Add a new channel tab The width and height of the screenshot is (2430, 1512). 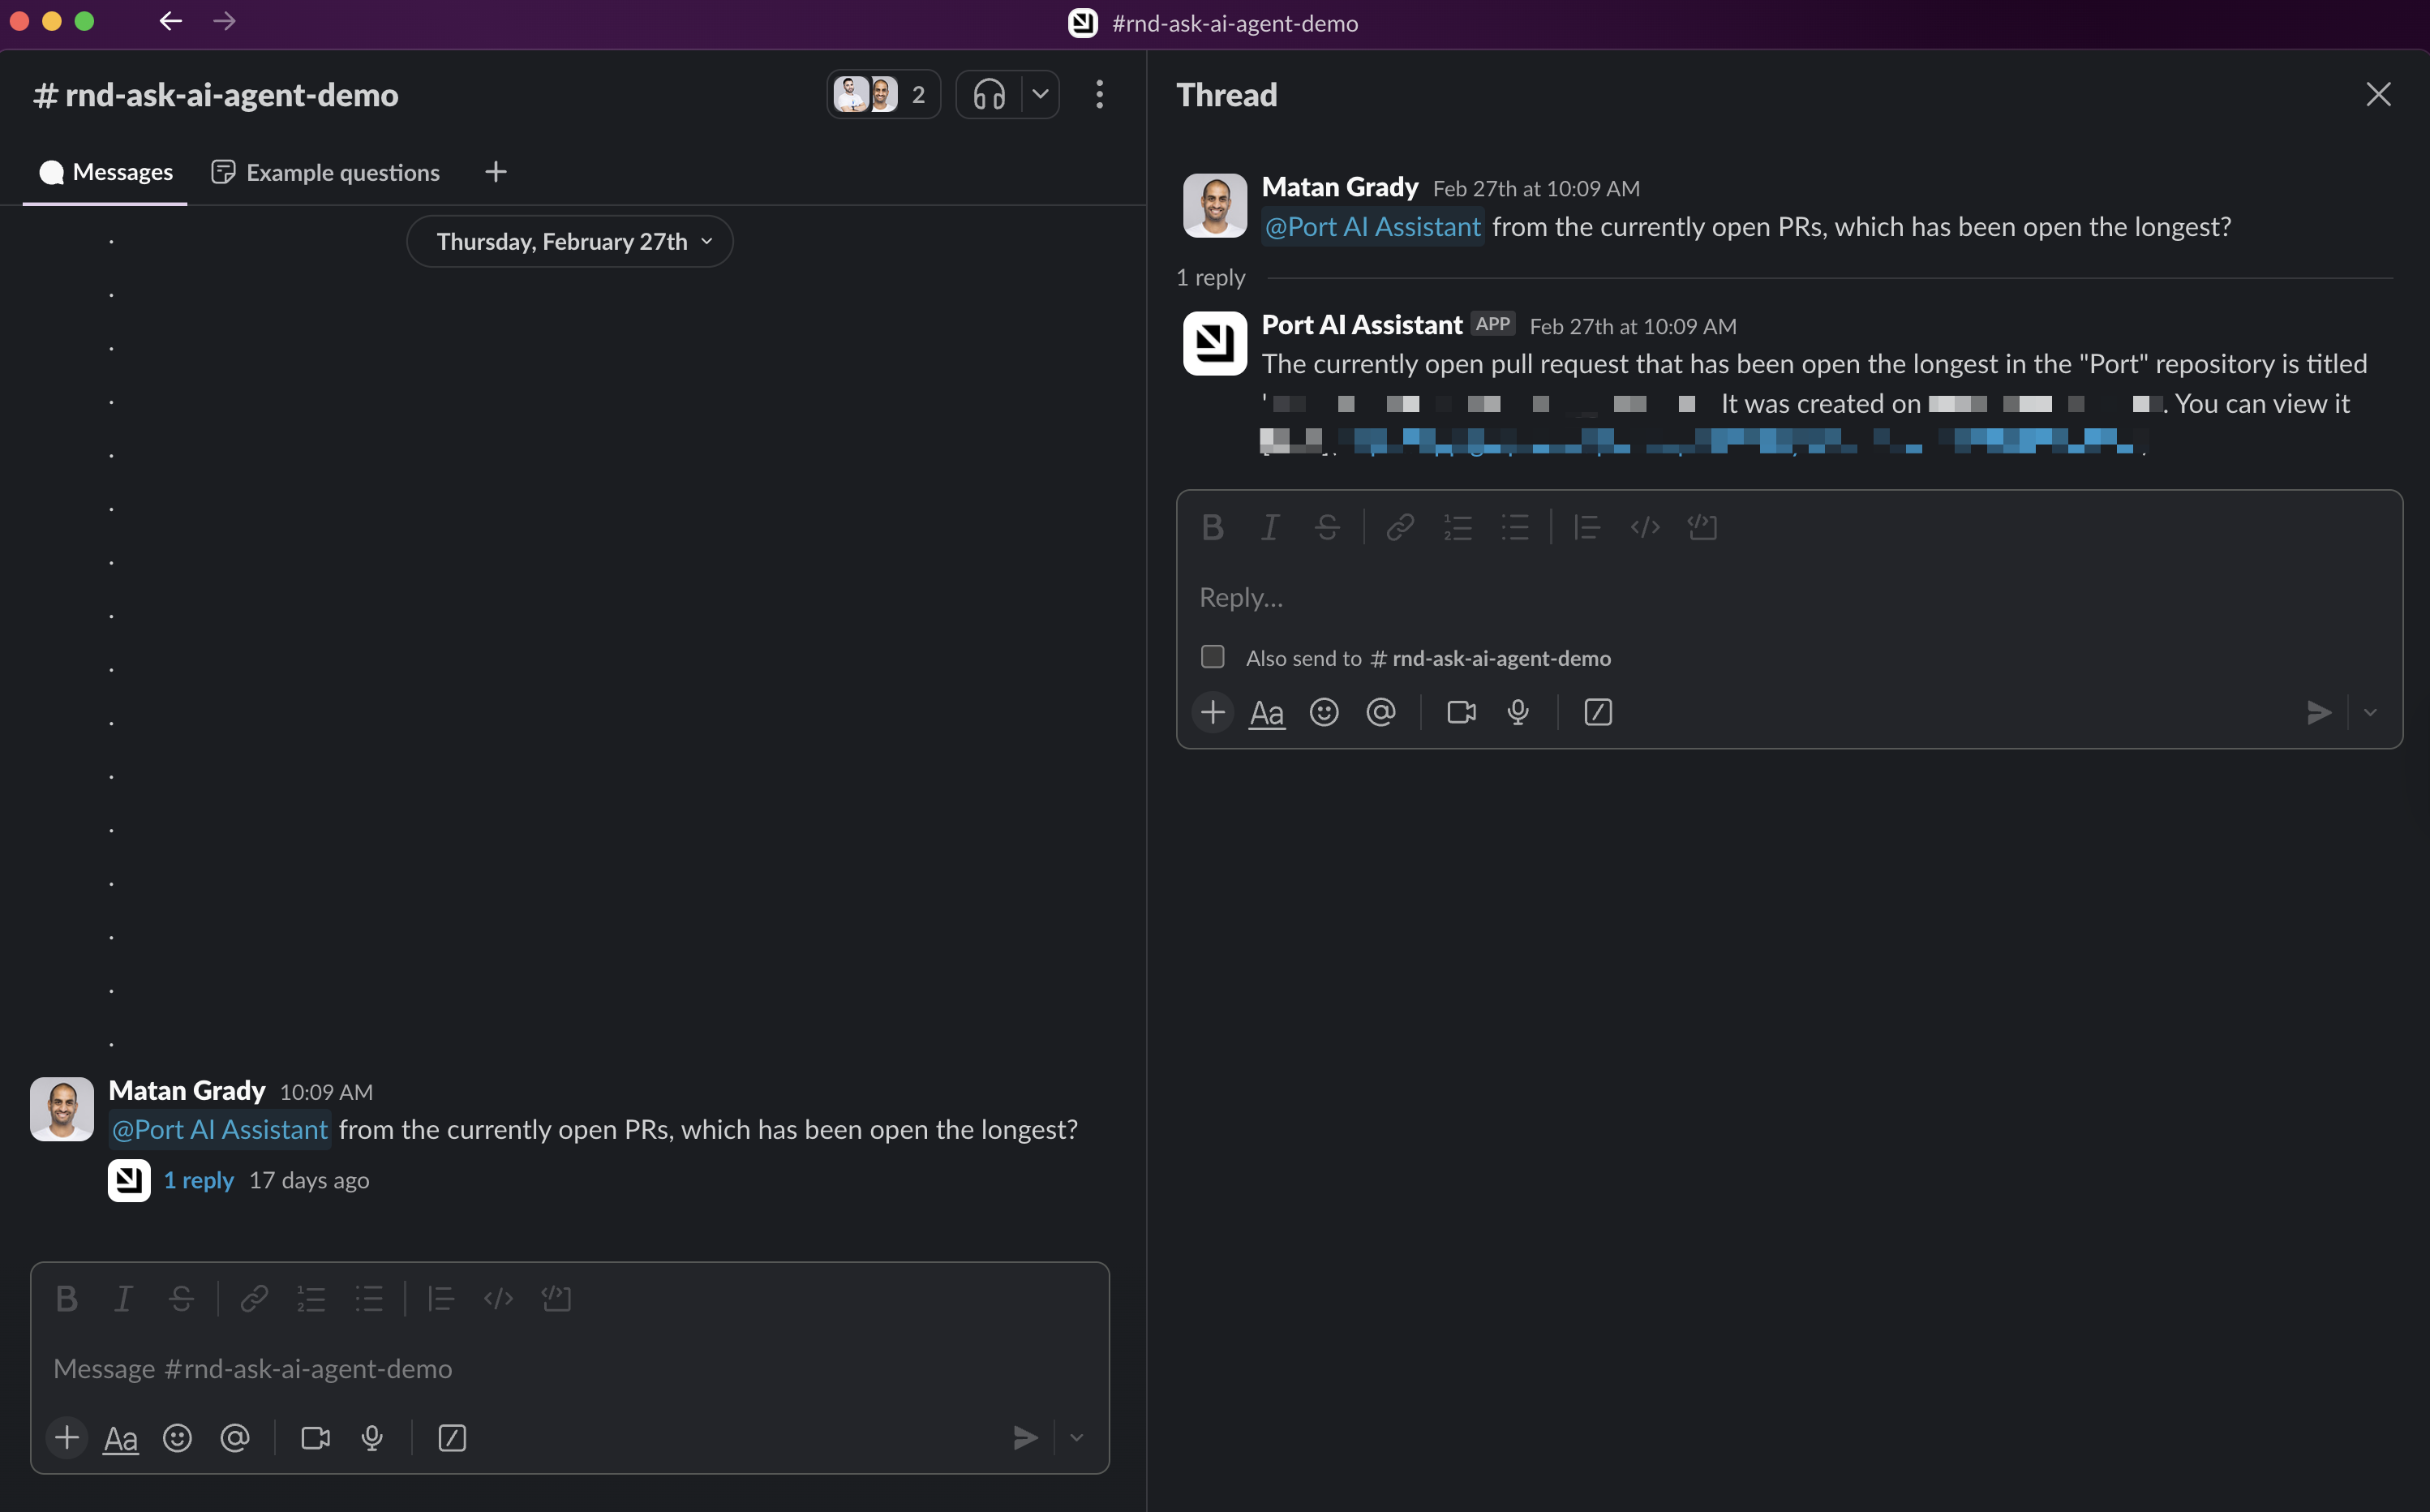496,172
